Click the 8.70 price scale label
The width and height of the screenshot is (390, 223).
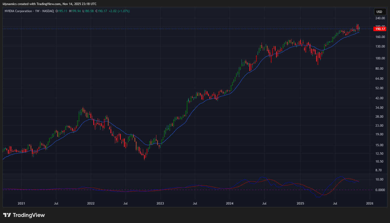(378, 170)
